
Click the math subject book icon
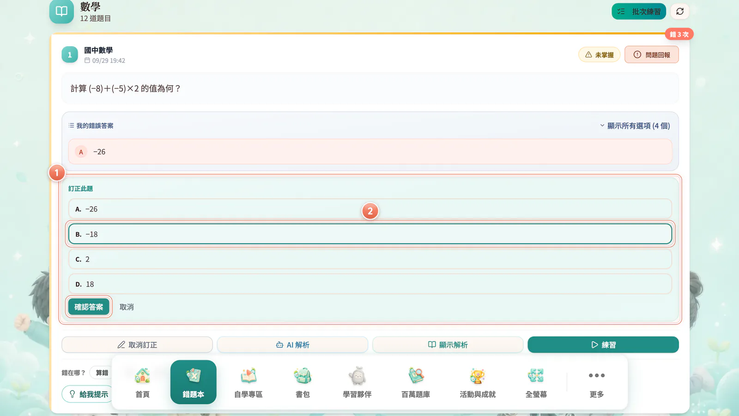point(61,11)
